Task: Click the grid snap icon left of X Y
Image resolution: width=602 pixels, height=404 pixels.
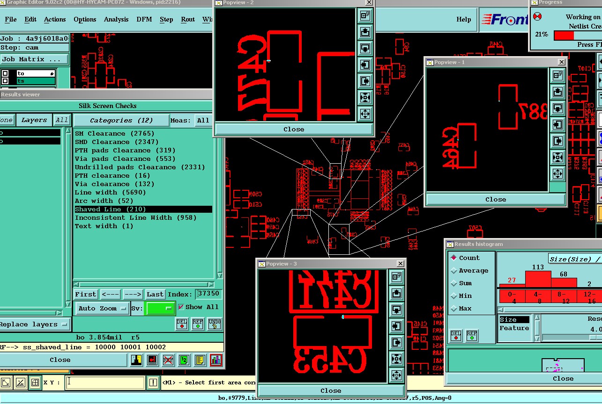Action: click(x=34, y=382)
